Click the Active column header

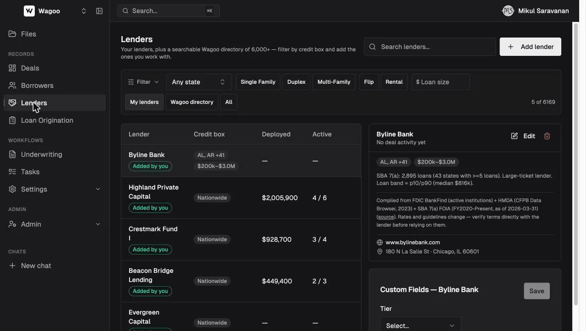(322, 134)
